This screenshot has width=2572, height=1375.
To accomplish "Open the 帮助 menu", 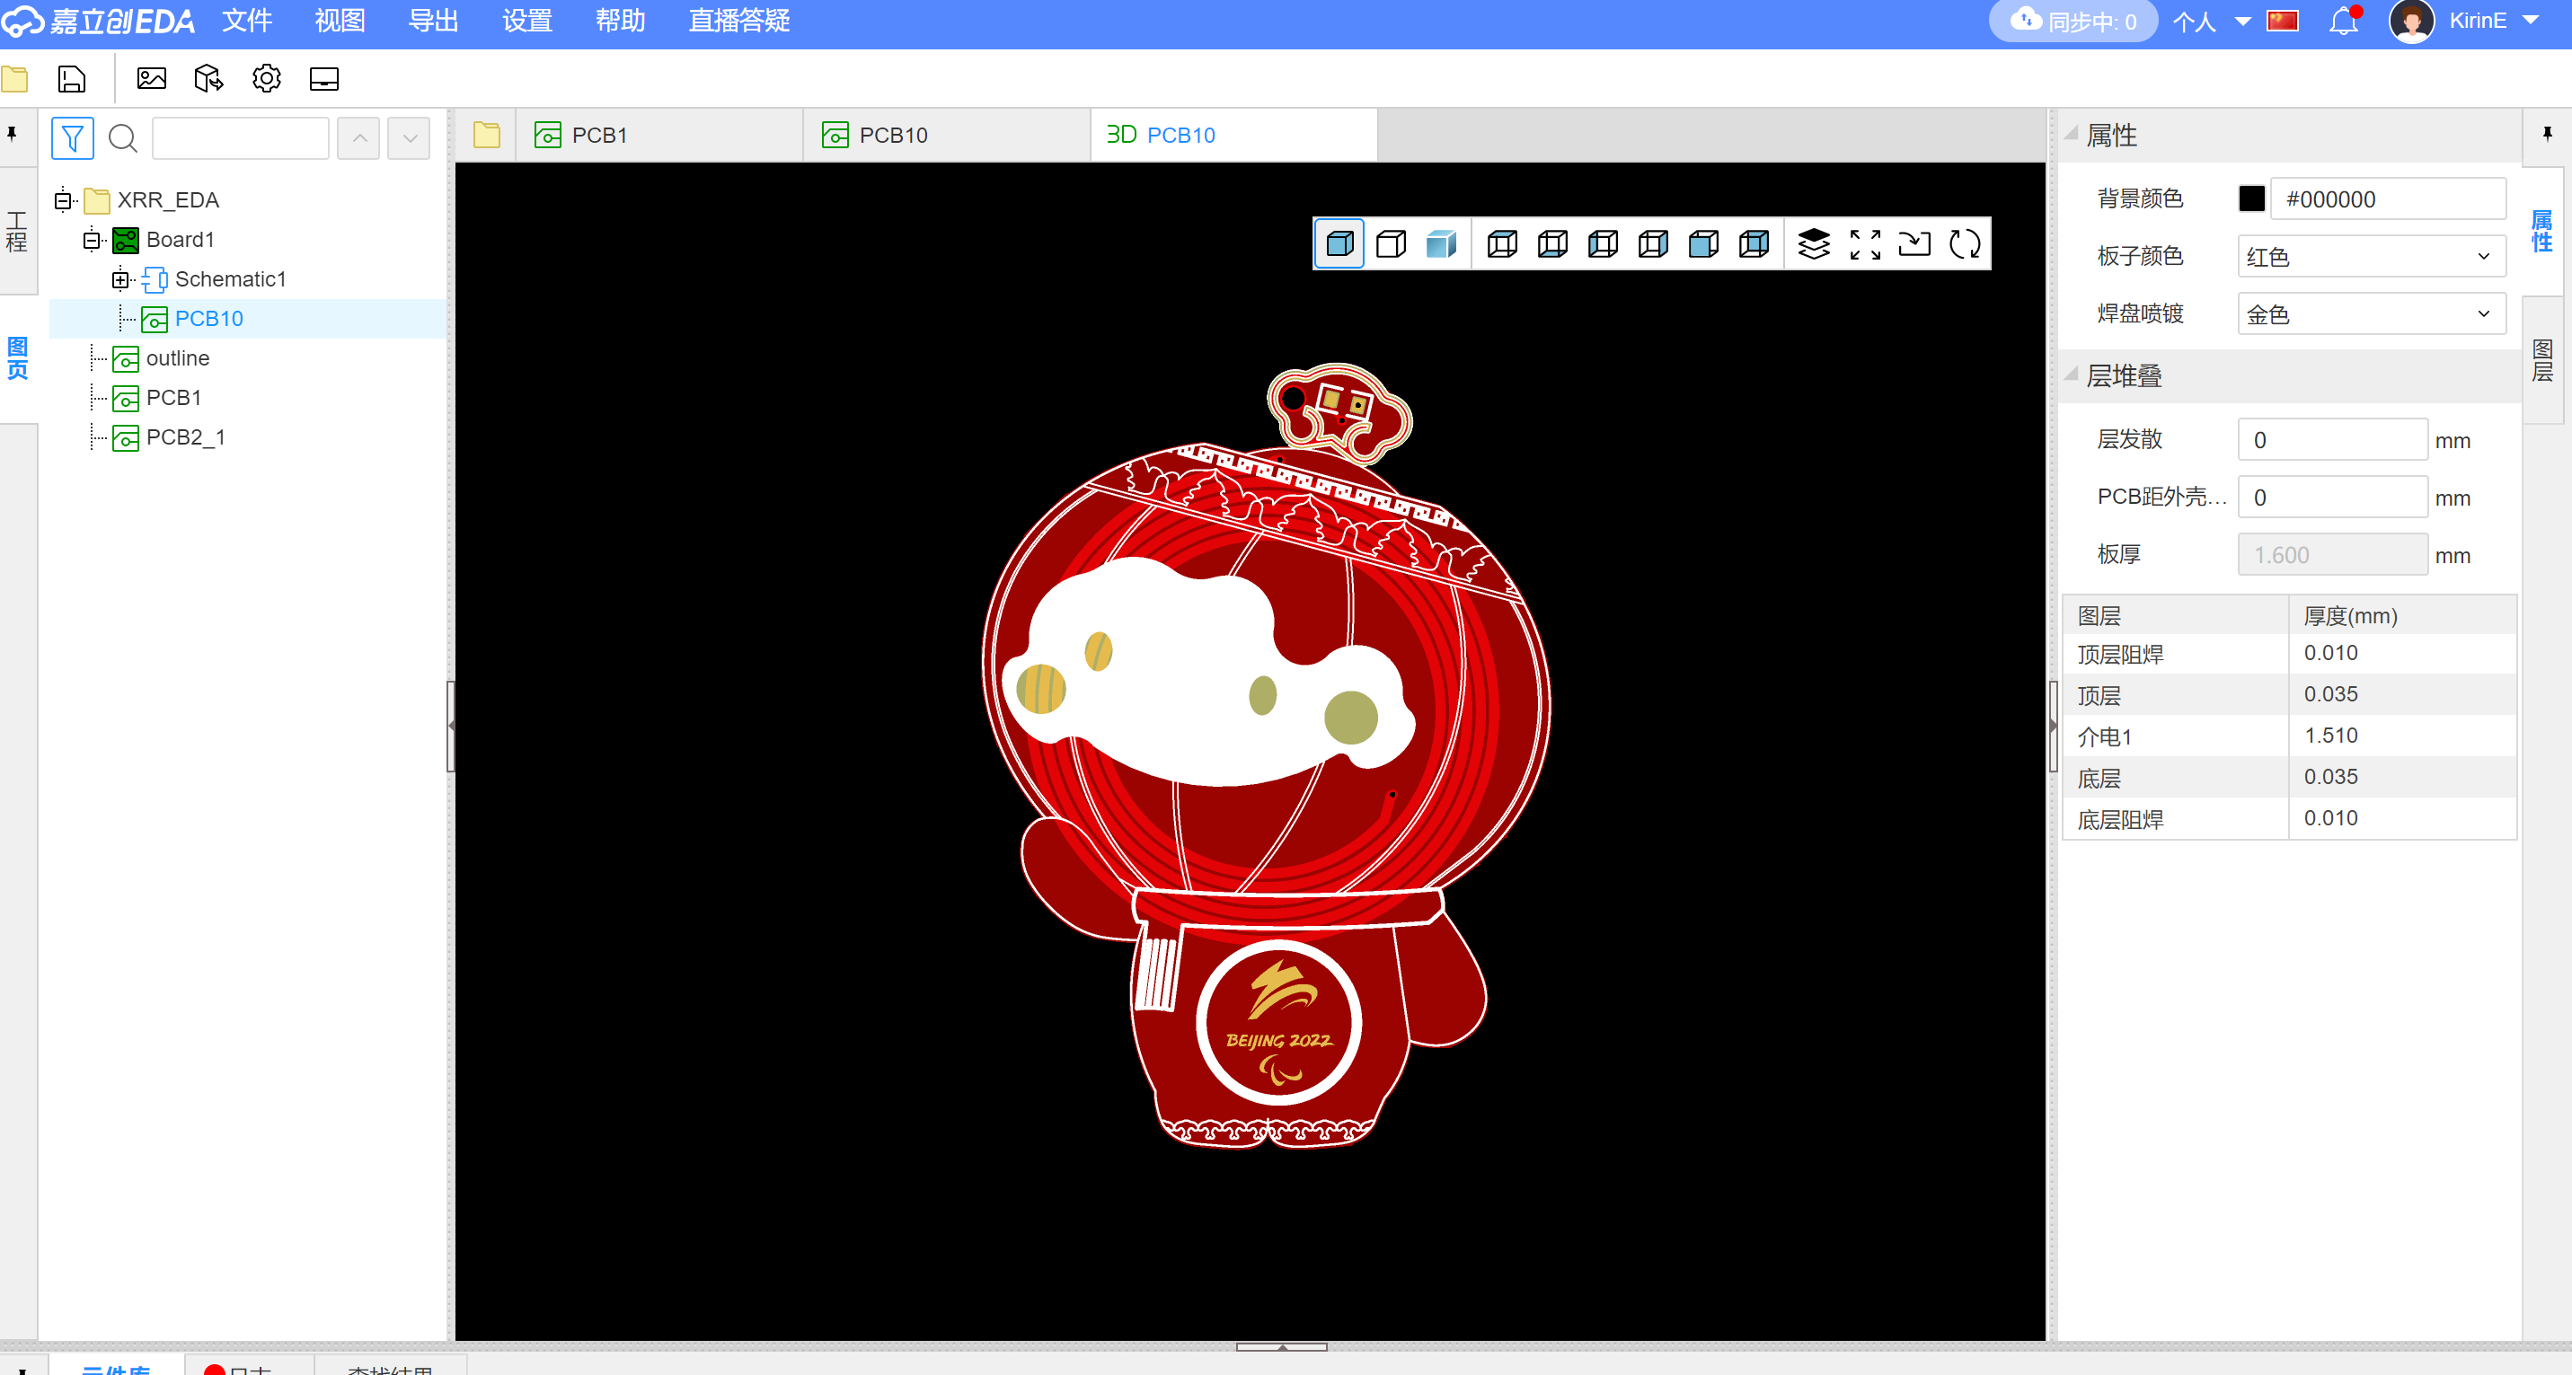I will [x=620, y=21].
